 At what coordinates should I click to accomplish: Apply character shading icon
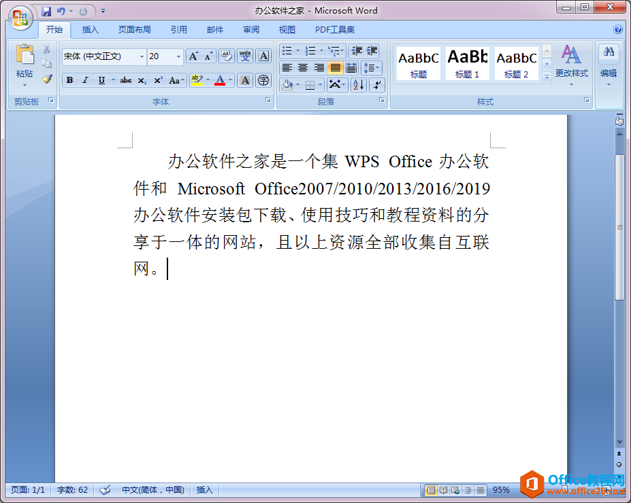click(x=245, y=80)
